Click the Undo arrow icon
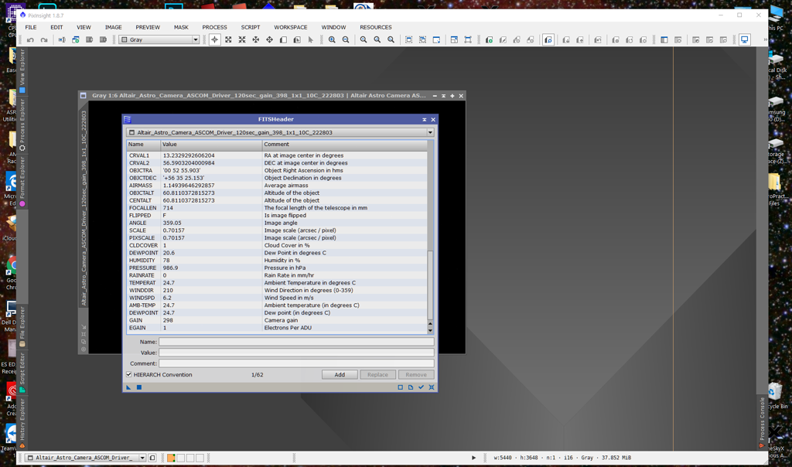 point(31,39)
